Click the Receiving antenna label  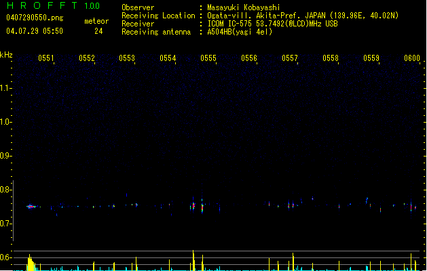coord(156,32)
